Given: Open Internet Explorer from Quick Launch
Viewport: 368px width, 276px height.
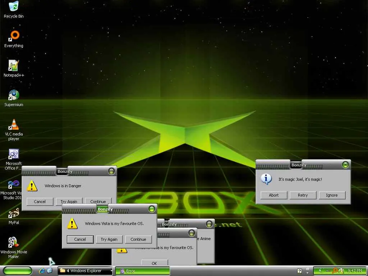Looking at the screenshot, I should (x=42, y=271).
